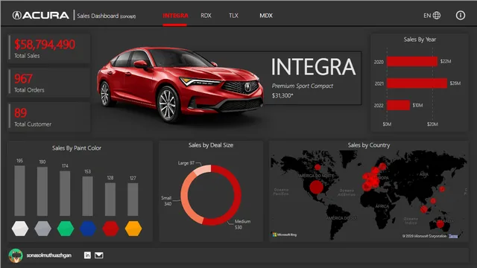Click the EN language label
This screenshot has height=268, width=477.
[x=427, y=16]
